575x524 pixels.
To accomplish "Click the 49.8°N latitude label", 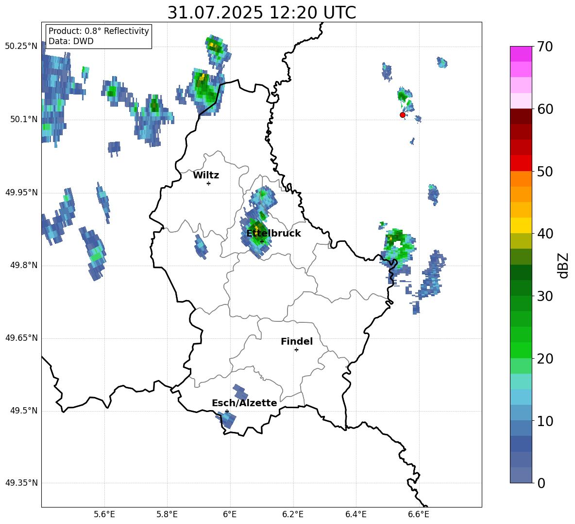I will pos(24,265).
